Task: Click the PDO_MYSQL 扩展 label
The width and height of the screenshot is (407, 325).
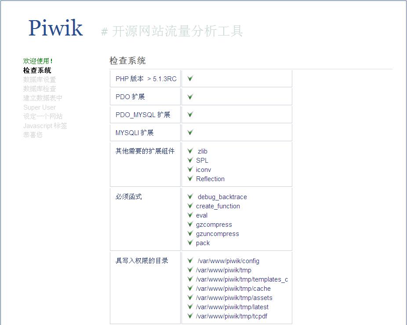Action: pos(143,114)
